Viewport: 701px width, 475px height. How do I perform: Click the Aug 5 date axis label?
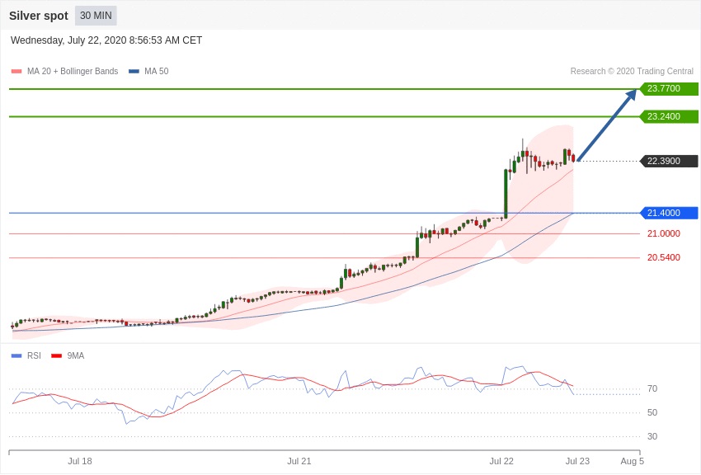(632, 461)
